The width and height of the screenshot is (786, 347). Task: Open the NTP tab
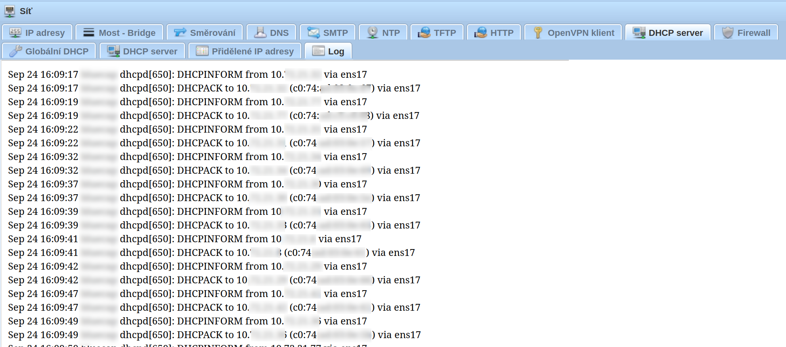pos(383,33)
